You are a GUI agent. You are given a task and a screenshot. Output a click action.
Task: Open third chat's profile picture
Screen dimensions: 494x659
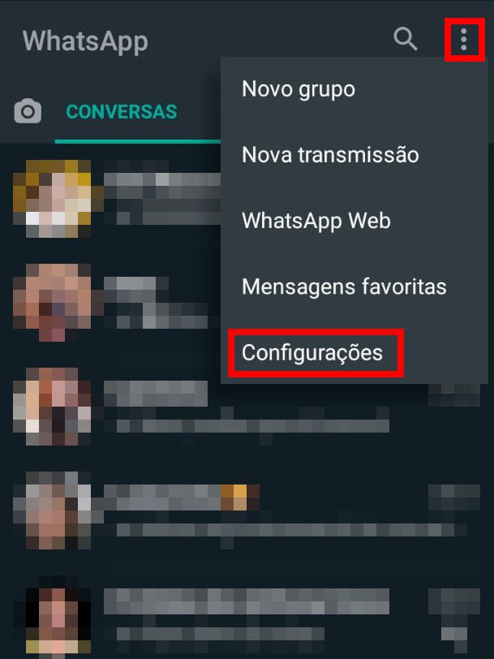click(x=53, y=407)
